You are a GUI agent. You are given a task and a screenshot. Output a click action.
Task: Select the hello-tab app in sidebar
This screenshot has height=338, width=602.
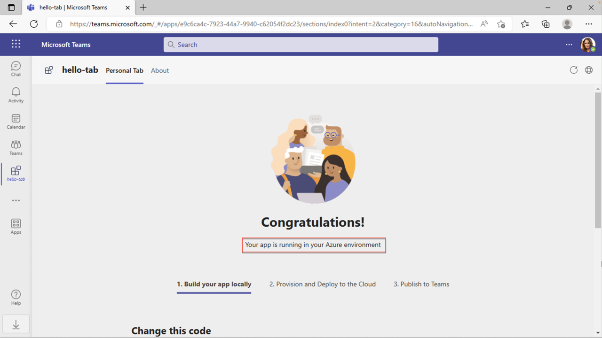click(x=16, y=174)
